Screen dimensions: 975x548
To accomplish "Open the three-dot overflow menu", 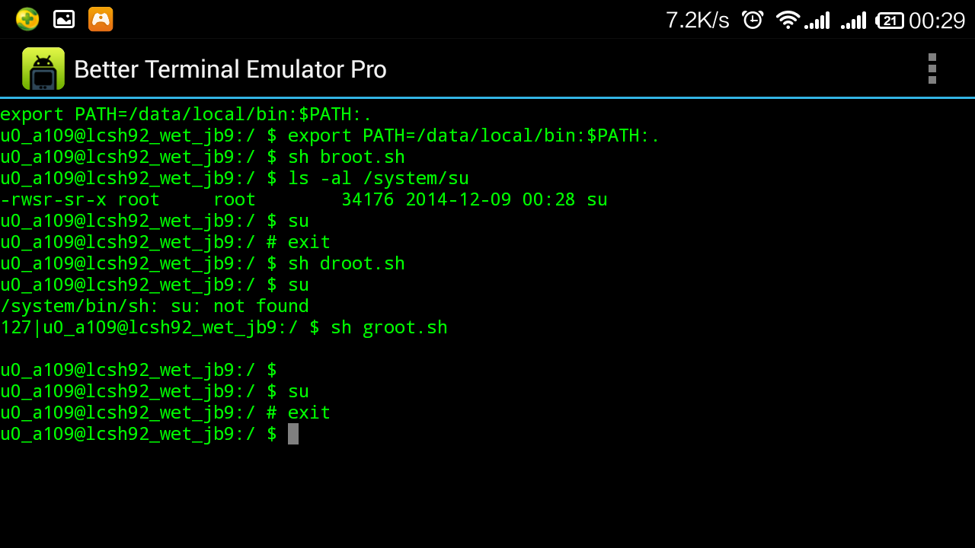I will click(932, 68).
